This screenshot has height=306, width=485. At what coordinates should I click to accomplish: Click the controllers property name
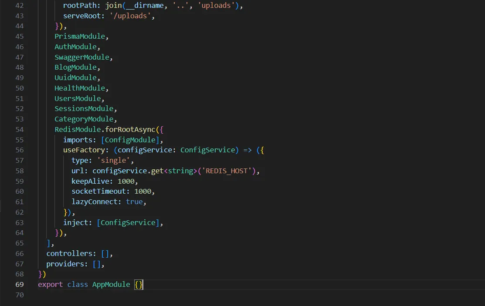(x=69, y=254)
